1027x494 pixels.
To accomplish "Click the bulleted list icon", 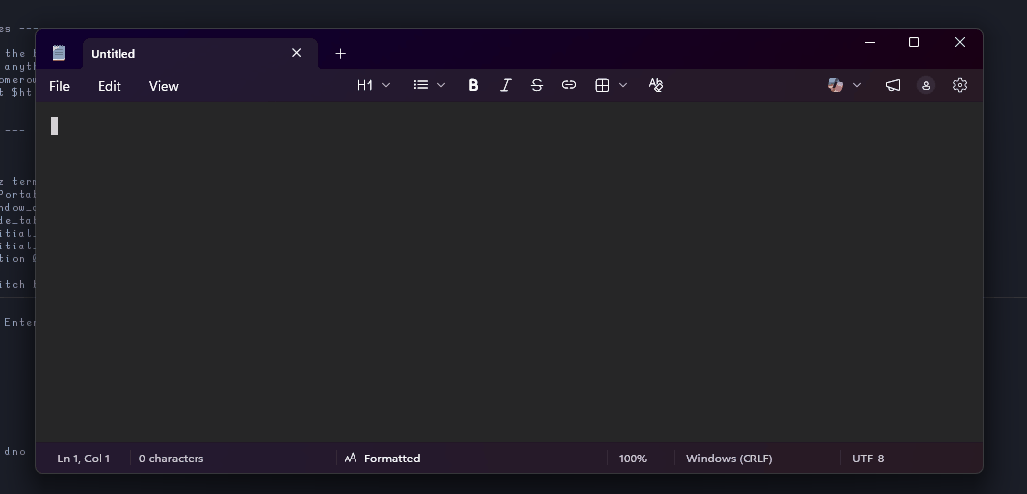I will point(421,86).
